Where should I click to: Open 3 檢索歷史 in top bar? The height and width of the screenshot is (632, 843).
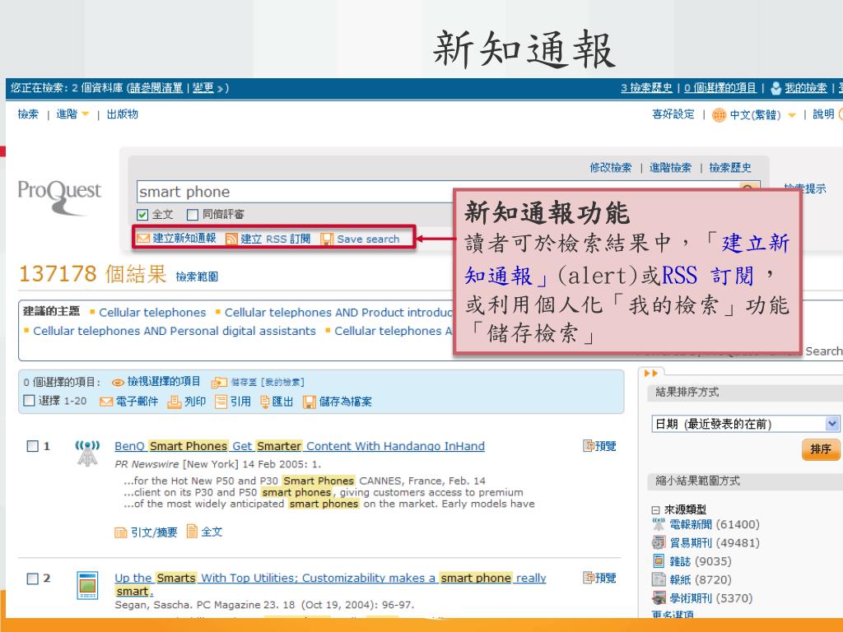click(646, 87)
